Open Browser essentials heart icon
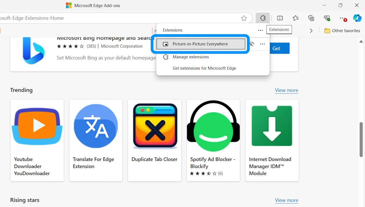Screen dimensions: 365x207 pyautogui.click(x=327, y=18)
